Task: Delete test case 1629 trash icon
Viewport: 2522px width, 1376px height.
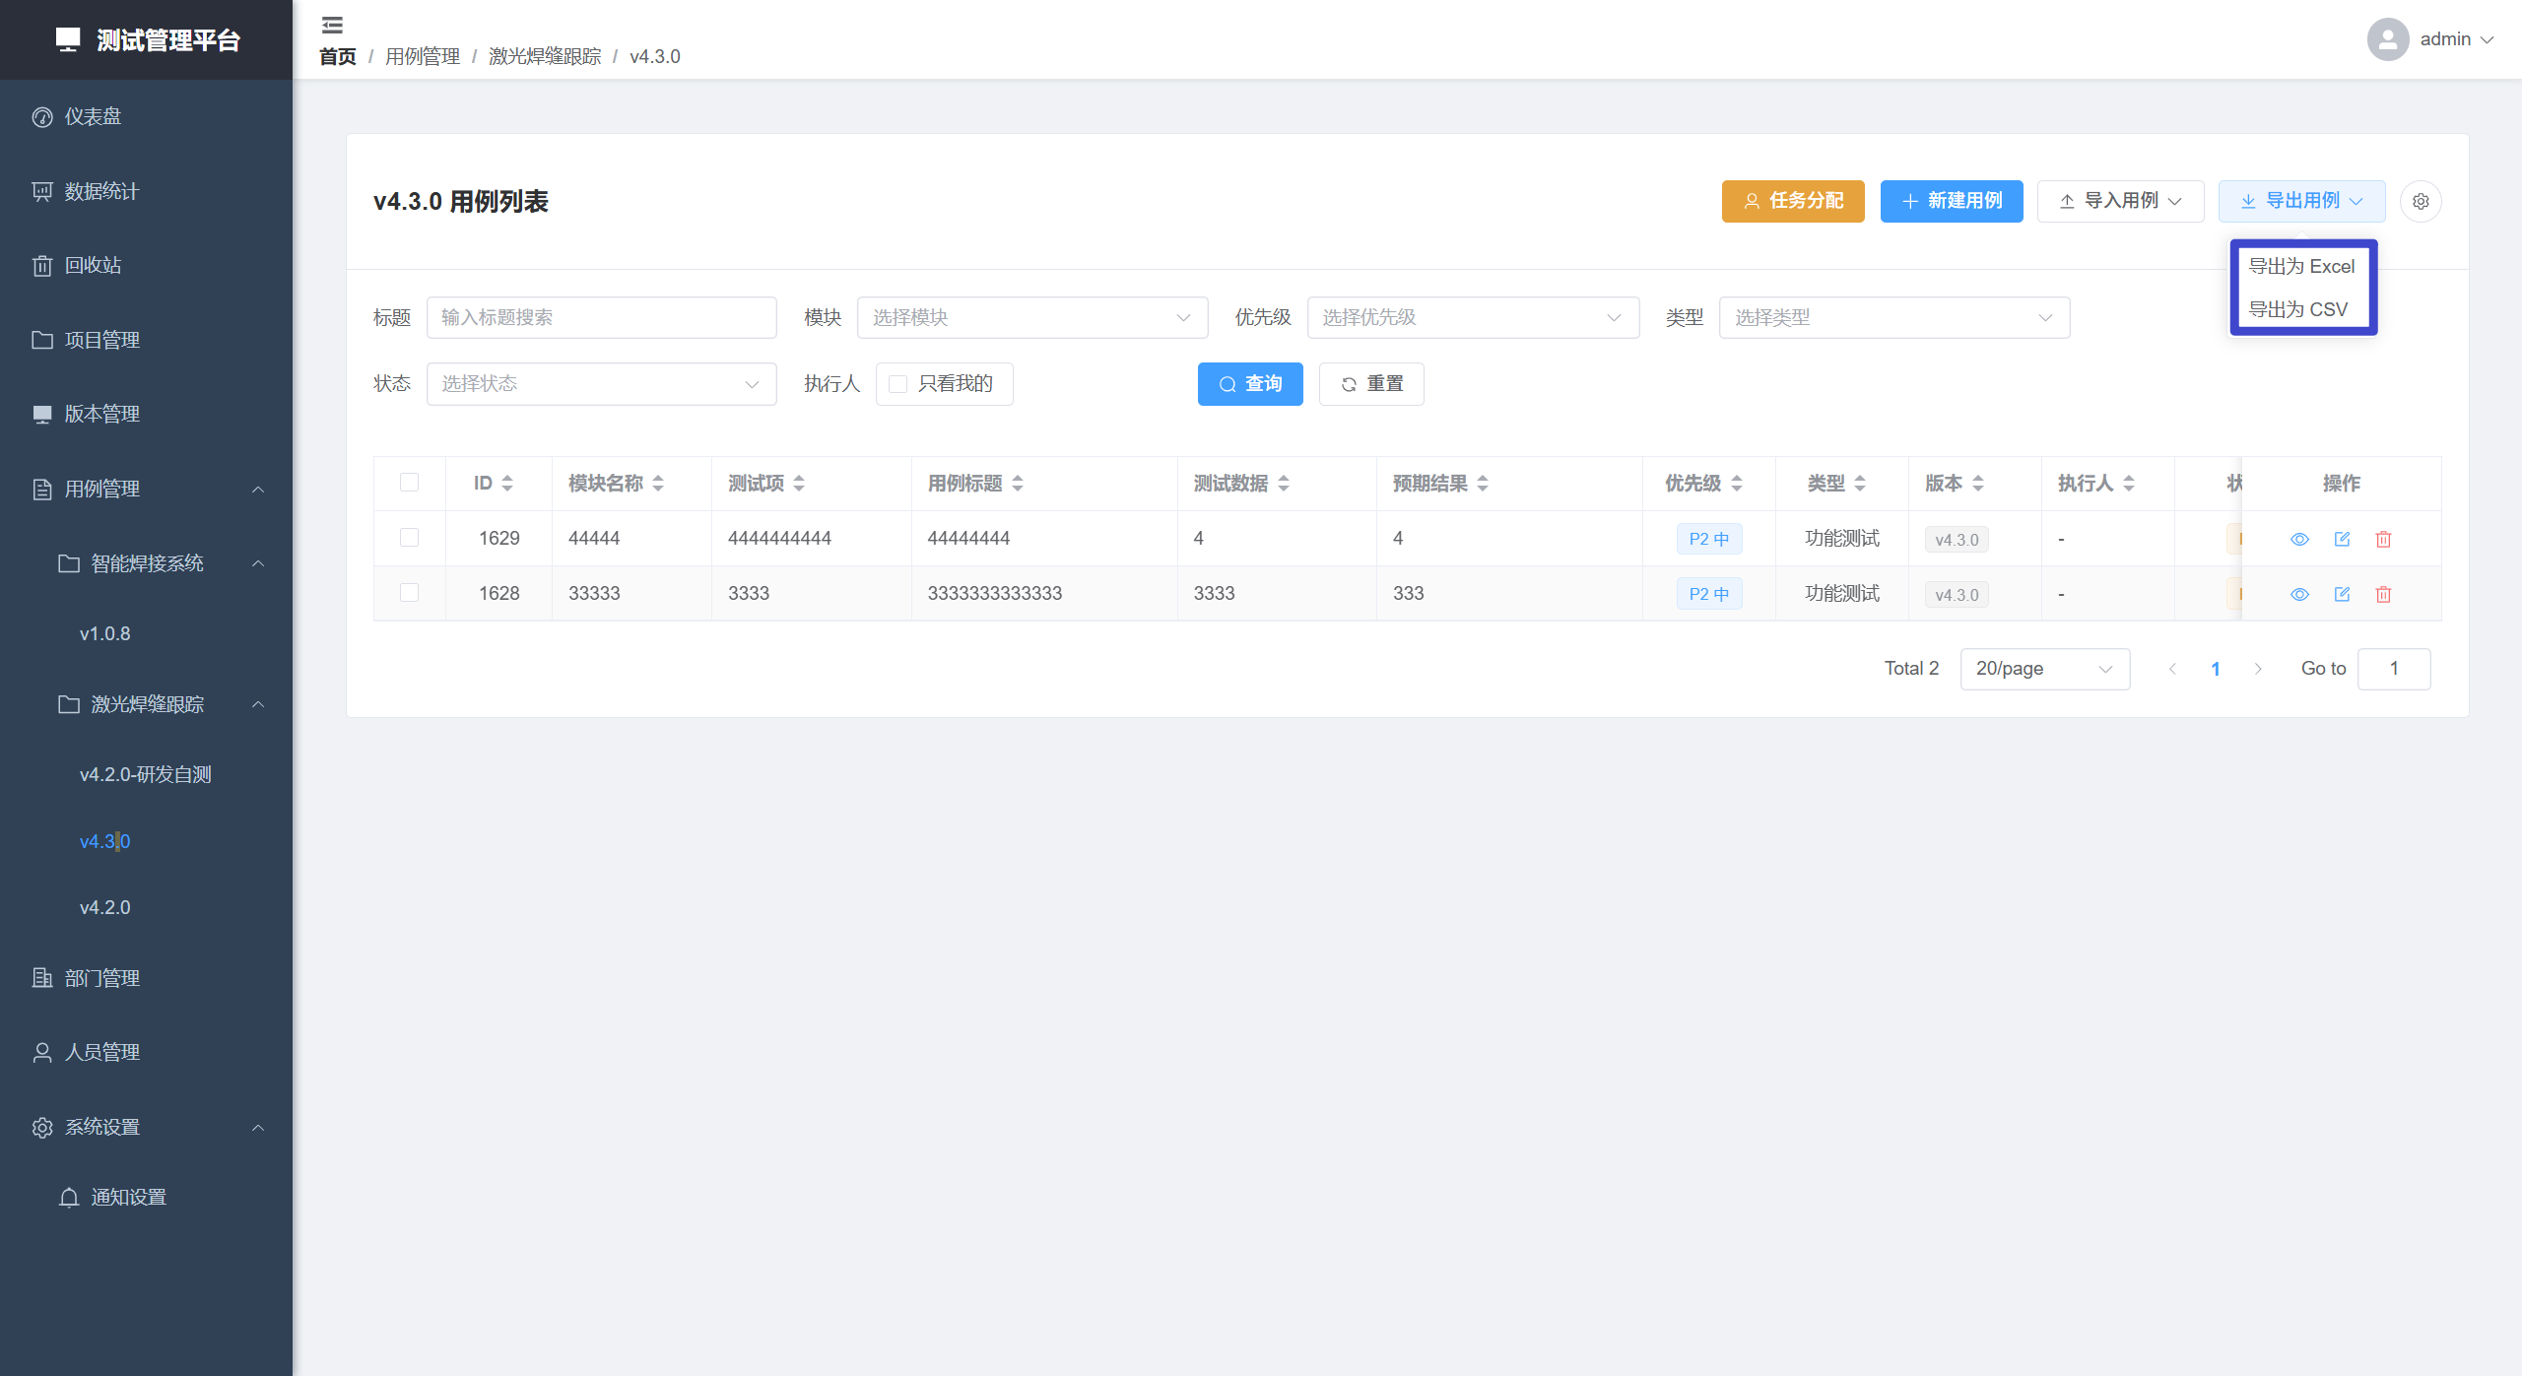Action: [x=2383, y=539]
